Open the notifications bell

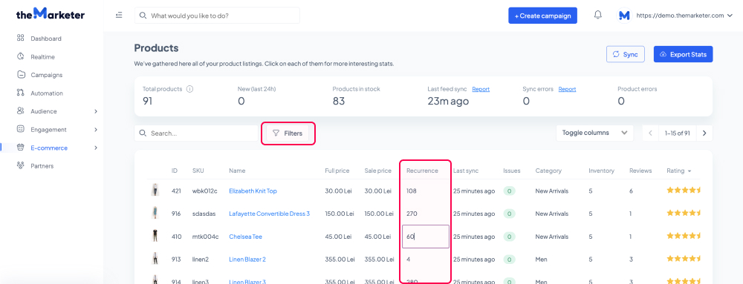597,15
